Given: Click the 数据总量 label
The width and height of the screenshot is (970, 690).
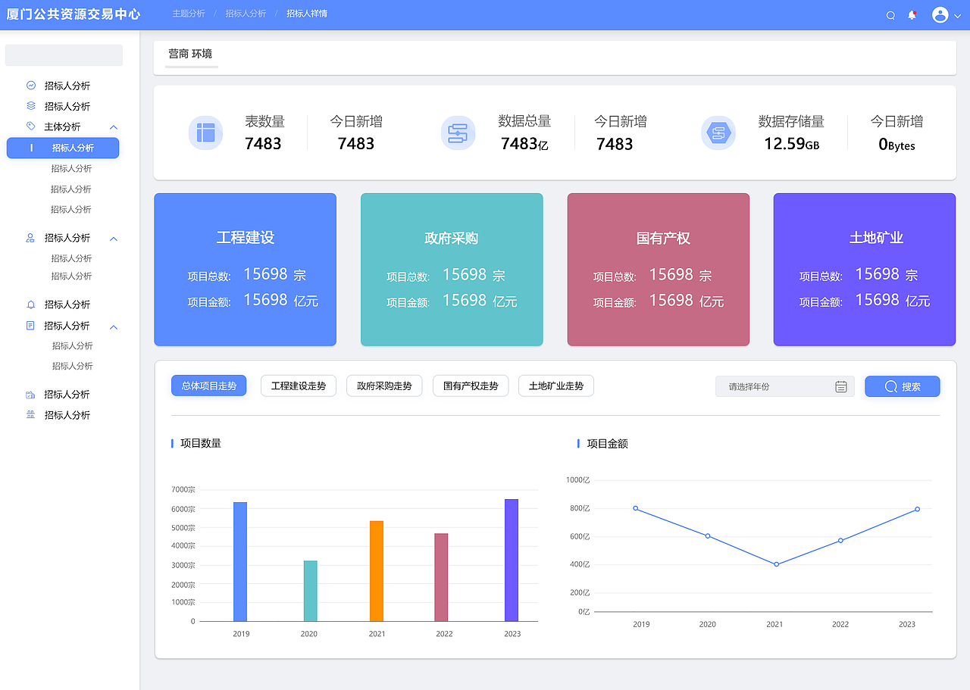Looking at the screenshot, I should (x=524, y=121).
